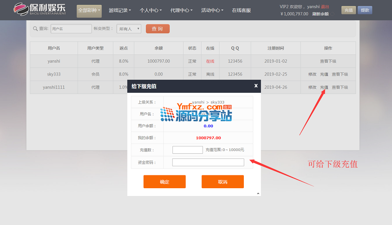Screen dimensions: 392x225
Task: Click the 退出 logout link
Action: [325, 7]
